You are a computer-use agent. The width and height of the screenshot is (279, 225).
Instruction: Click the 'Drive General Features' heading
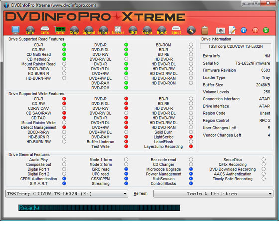pos(29,155)
